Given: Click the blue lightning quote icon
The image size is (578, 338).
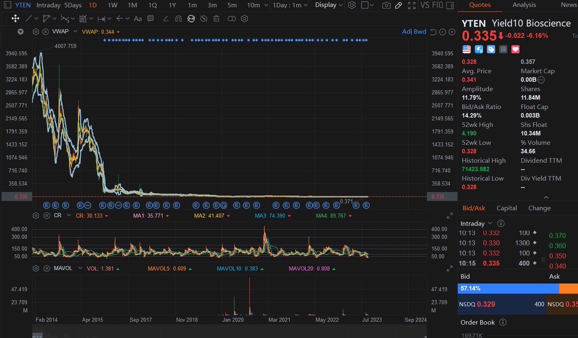Looking at the screenshot, I should tap(479, 49).
